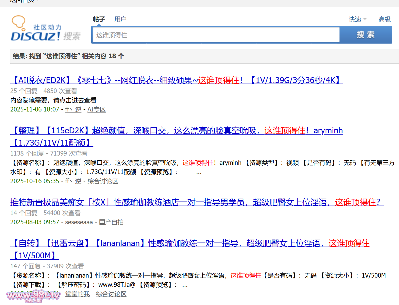Expand the 快速 dropdown arrow
399x305 pixels.
(x=365, y=19)
